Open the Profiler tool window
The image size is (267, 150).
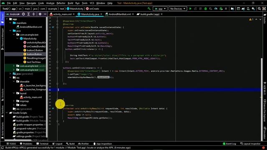coord(83,144)
